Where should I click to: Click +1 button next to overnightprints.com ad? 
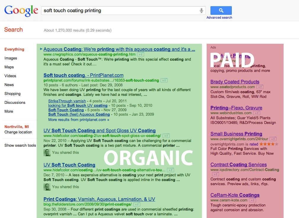click(273, 139)
